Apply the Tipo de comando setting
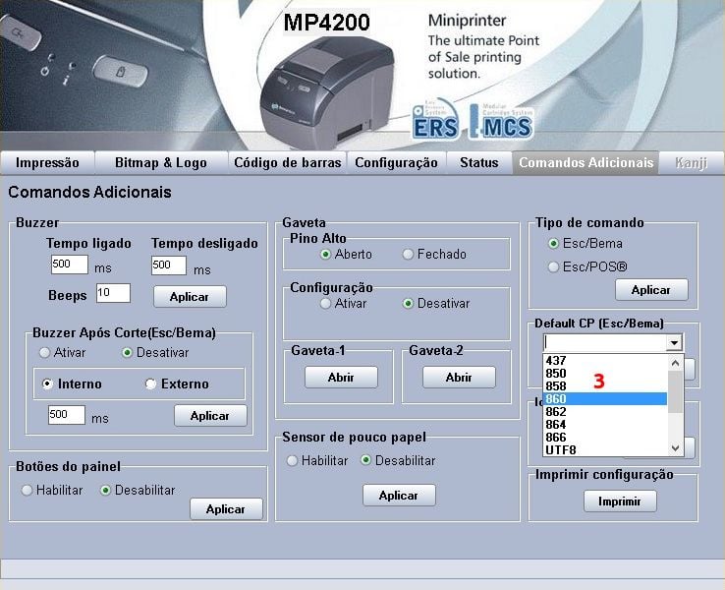This screenshot has width=725, height=590. 651,290
